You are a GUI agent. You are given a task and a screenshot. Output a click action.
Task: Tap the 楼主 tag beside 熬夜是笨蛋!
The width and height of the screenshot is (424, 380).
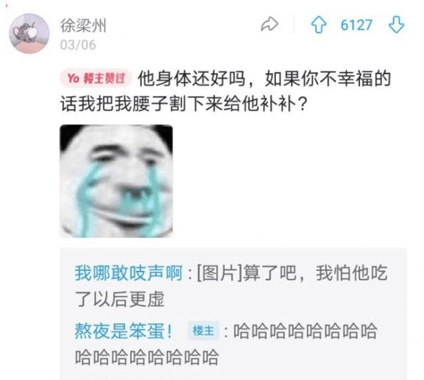click(x=203, y=330)
